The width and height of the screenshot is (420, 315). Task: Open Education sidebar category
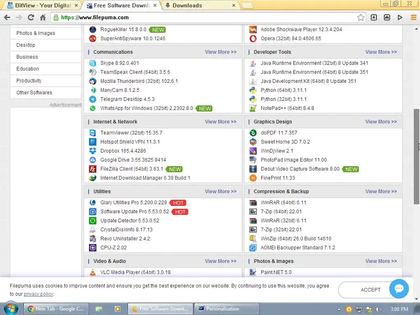coord(46,69)
